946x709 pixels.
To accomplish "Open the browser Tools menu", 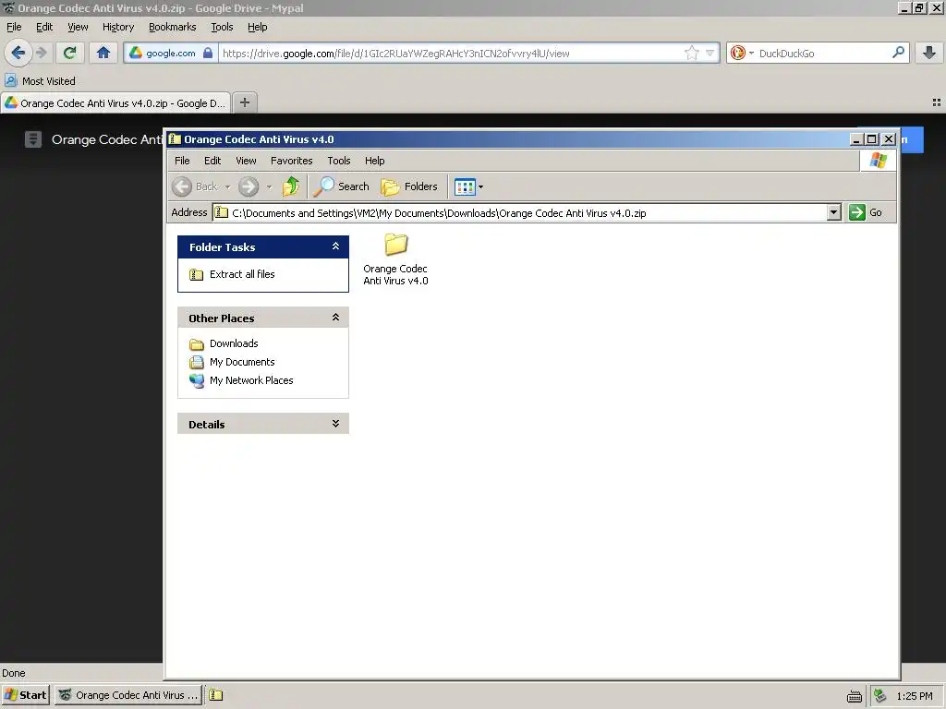I will click(x=222, y=27).
